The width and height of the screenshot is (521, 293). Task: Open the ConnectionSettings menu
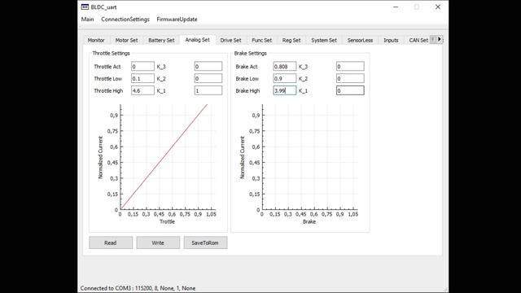pyautogui.click(x=125, y=20)
